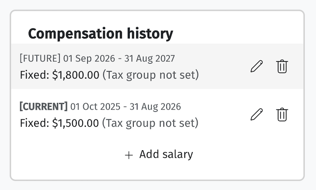Click the bold [CURRENT] status tag

click(44, 106)
